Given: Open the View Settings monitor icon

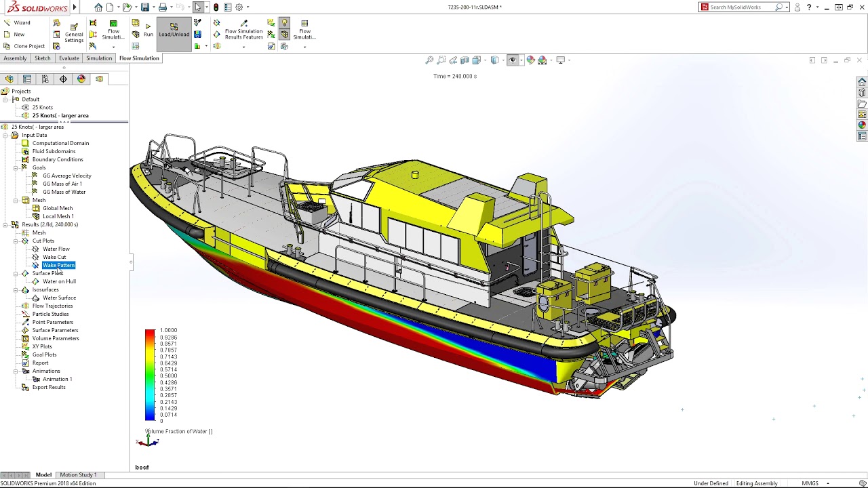Looking at the screenshot, I should tap(560, 60).
